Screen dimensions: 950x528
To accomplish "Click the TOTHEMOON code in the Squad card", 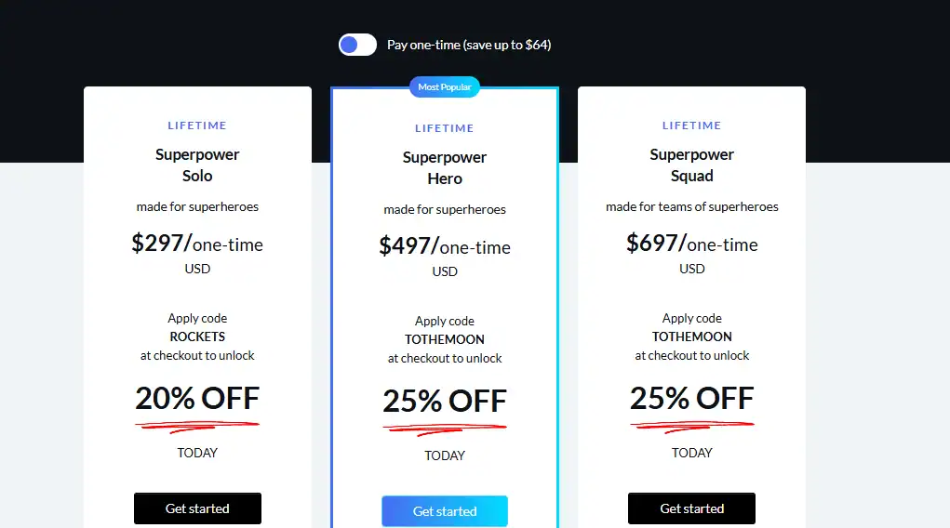I will click(692, 337).
